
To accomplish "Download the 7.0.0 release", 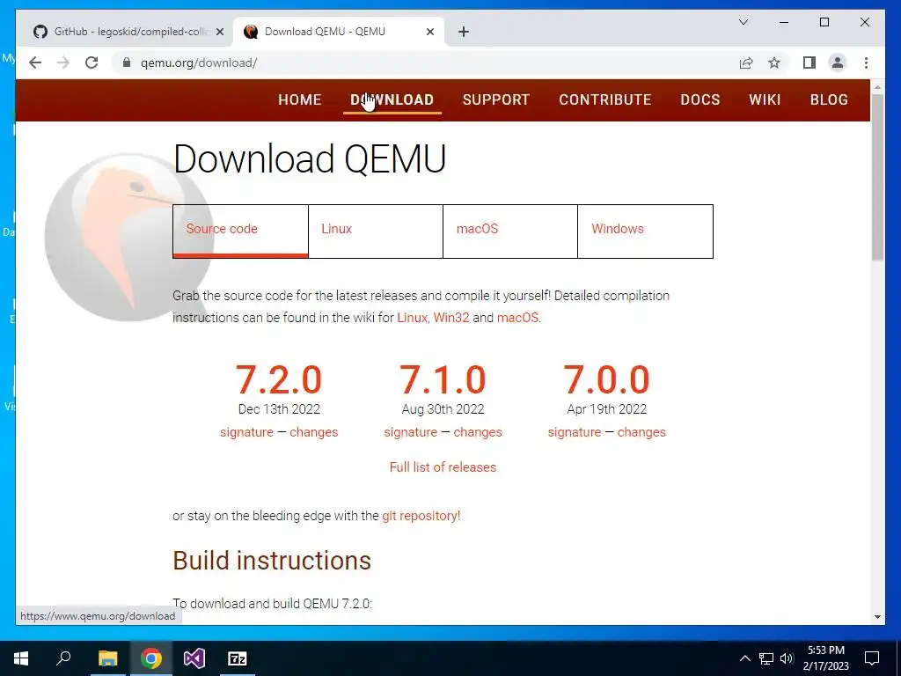I will tap(606, 379).
